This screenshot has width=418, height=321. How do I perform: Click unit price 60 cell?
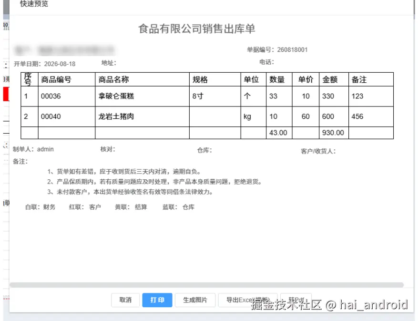[306, 117]
